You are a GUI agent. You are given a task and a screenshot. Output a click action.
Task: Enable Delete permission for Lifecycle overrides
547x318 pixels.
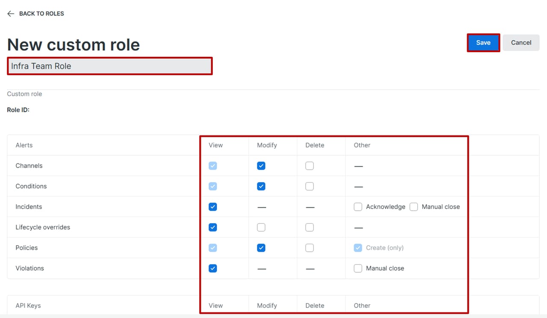309,227
